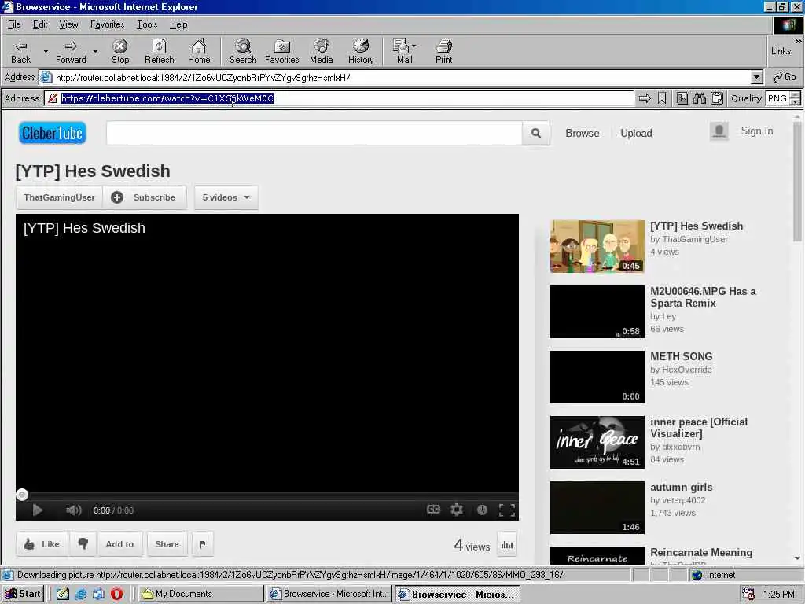Refresh the current page
805x604 pixels.
coord(159,51)
